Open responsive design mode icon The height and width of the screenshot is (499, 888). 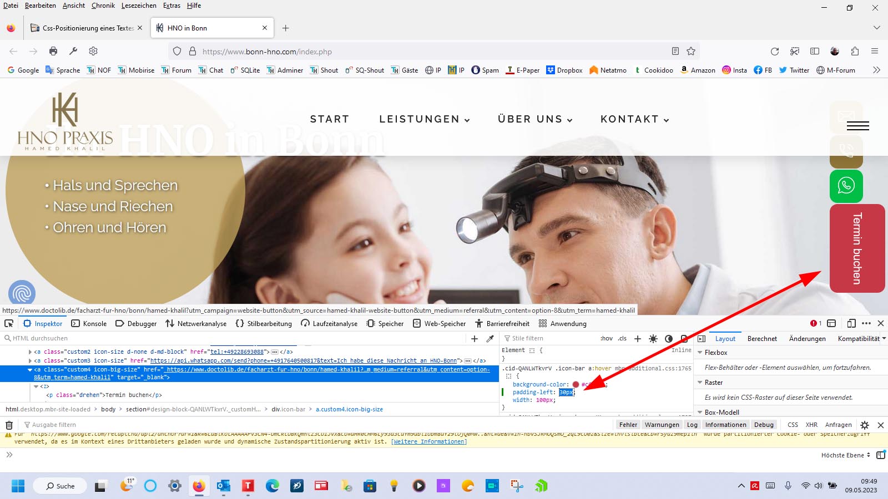point(851,323)
